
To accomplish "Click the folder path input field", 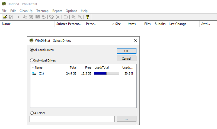I will tap(72, 119).
